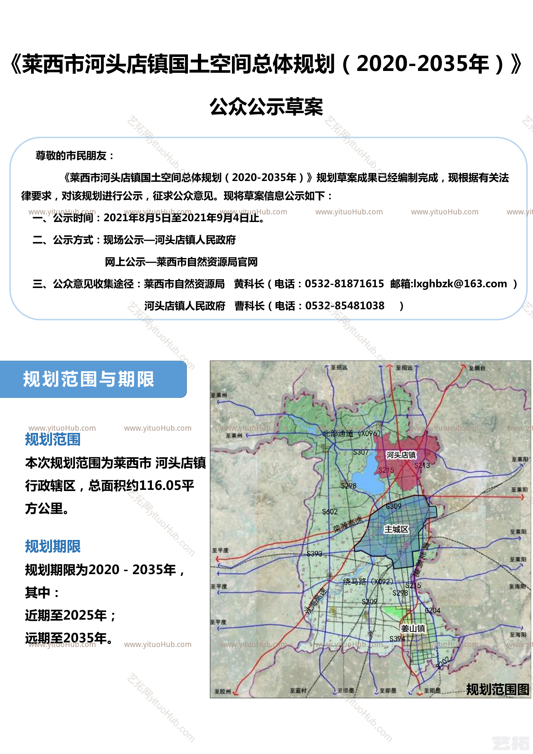This screenshot has height=754, width=533.
Task: Click the '北部通道（X096）' map label
Action: pos(352,433)
